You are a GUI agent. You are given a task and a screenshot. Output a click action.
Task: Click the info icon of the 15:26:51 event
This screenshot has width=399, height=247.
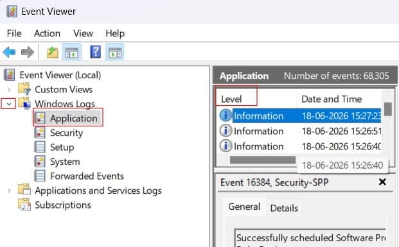point(226,131)
